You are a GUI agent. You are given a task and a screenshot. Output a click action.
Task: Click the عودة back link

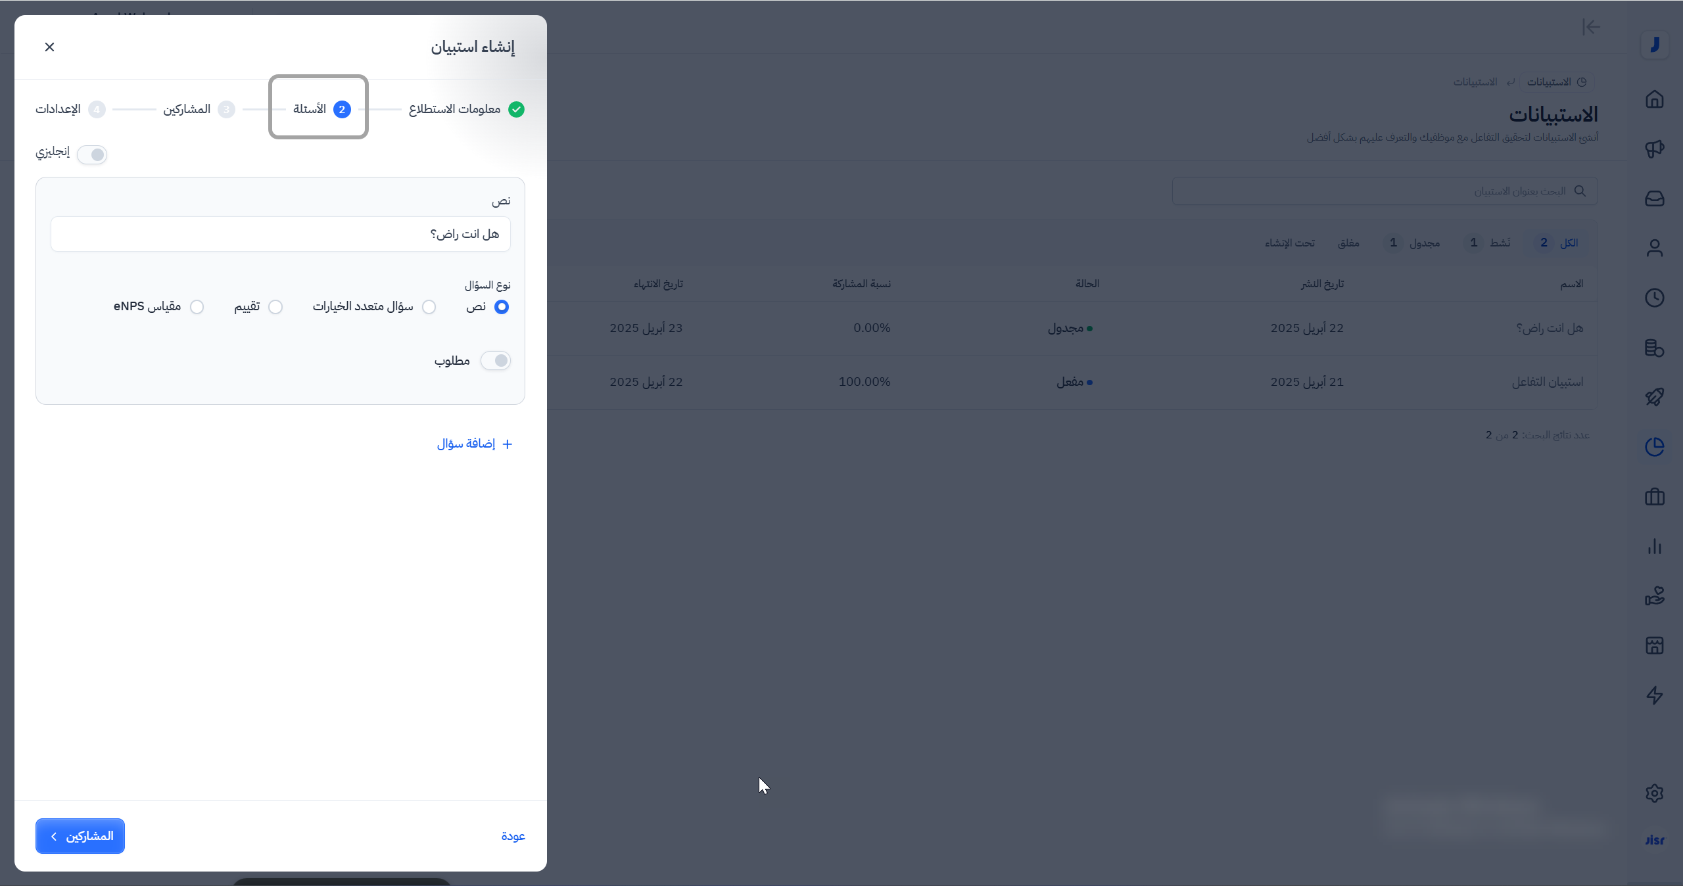point(513,836)
